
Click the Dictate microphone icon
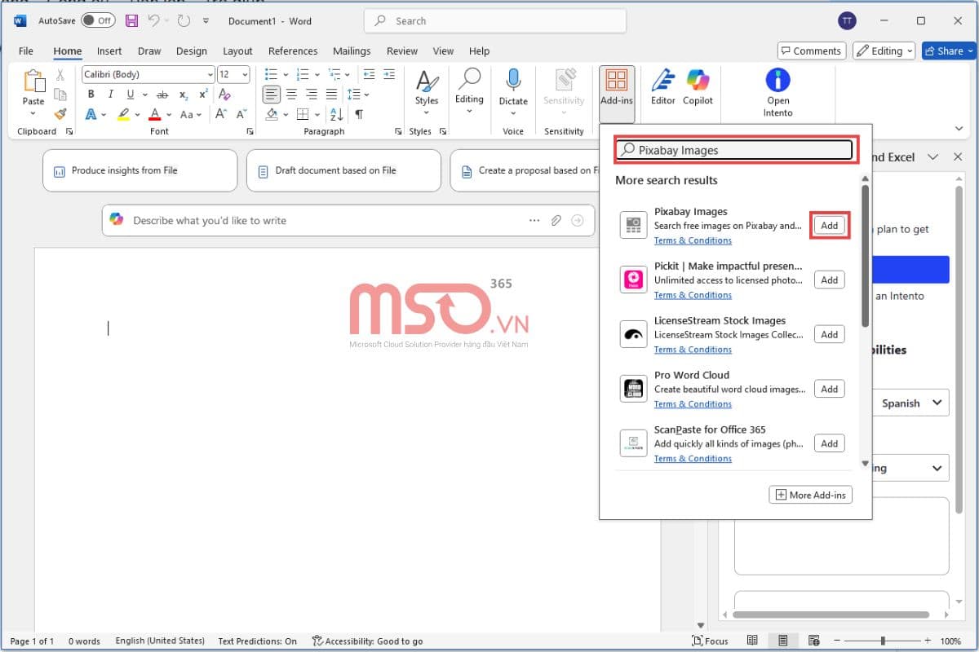[x=513, y=80]
